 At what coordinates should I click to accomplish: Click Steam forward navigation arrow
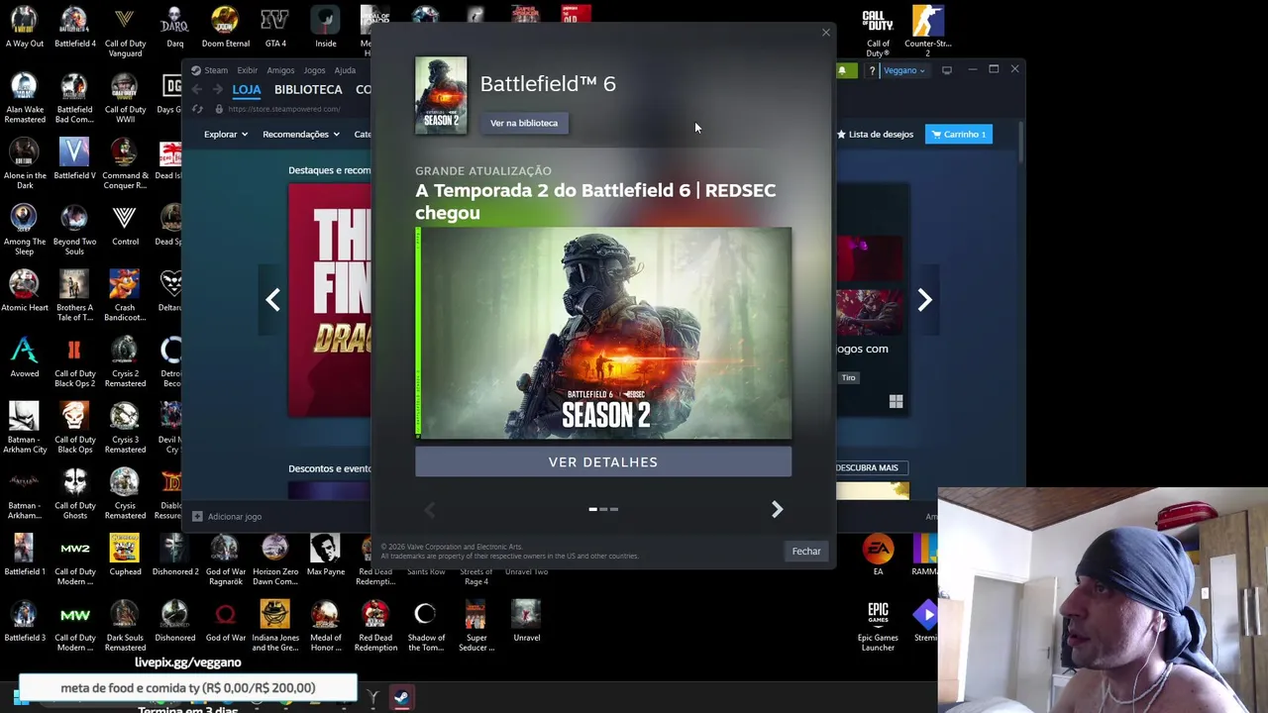217,89
